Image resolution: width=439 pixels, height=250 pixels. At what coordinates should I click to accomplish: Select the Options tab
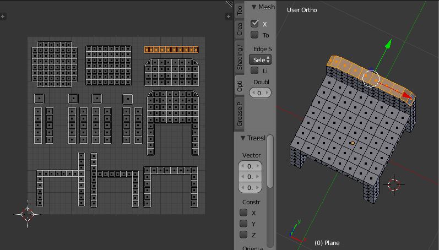coord(240,85)
